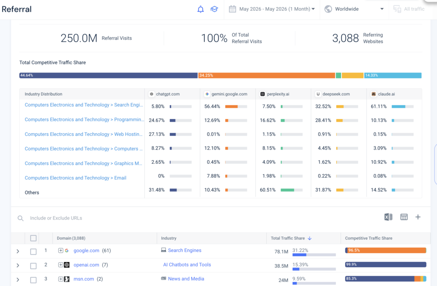Click the graduation cap learning icon
437x286 pixels.
click(214, 9)
